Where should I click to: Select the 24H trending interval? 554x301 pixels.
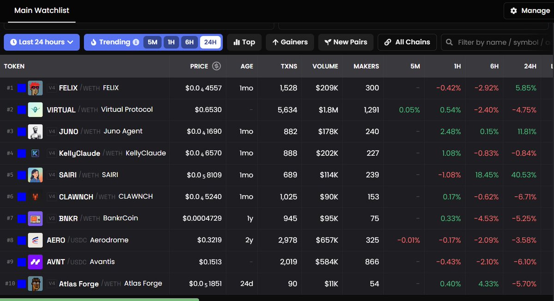click(x=211, y=42)
